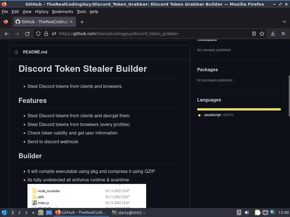Click the 'Builder' heading

30,156
